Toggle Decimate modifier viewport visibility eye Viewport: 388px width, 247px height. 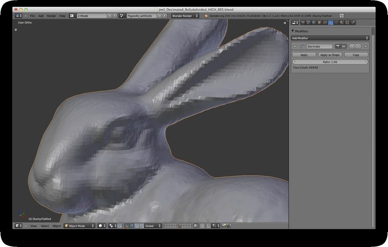[x=344, y=46]
